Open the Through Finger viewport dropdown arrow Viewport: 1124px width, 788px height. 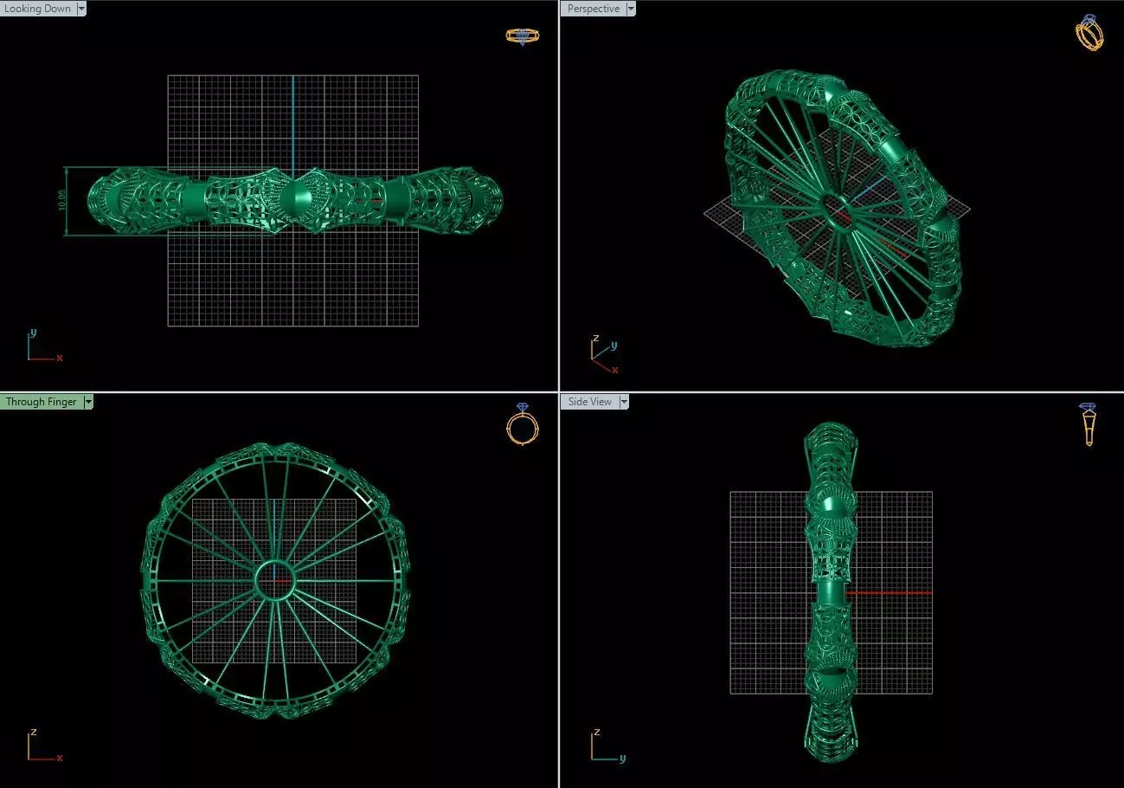(88, 402)
